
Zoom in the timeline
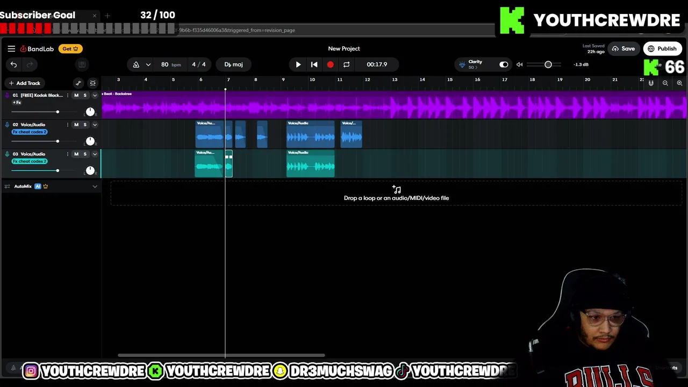point(679,83)
